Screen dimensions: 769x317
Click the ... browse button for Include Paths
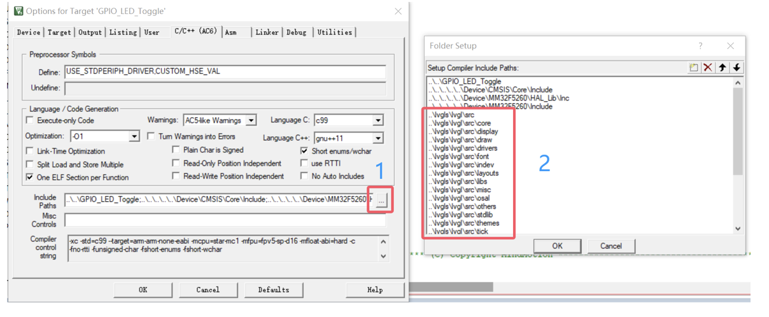click(x=381, y=201)
